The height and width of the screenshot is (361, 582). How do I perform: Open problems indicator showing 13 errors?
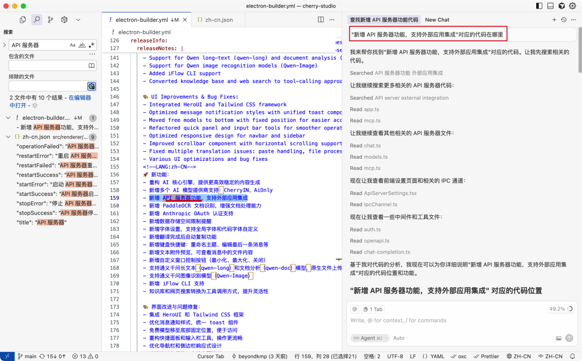(x=85, y=356)
